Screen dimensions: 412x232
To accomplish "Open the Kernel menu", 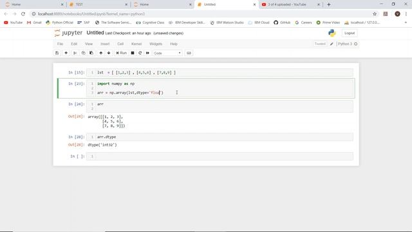I will pyautogui.click(x=136, y=44).
